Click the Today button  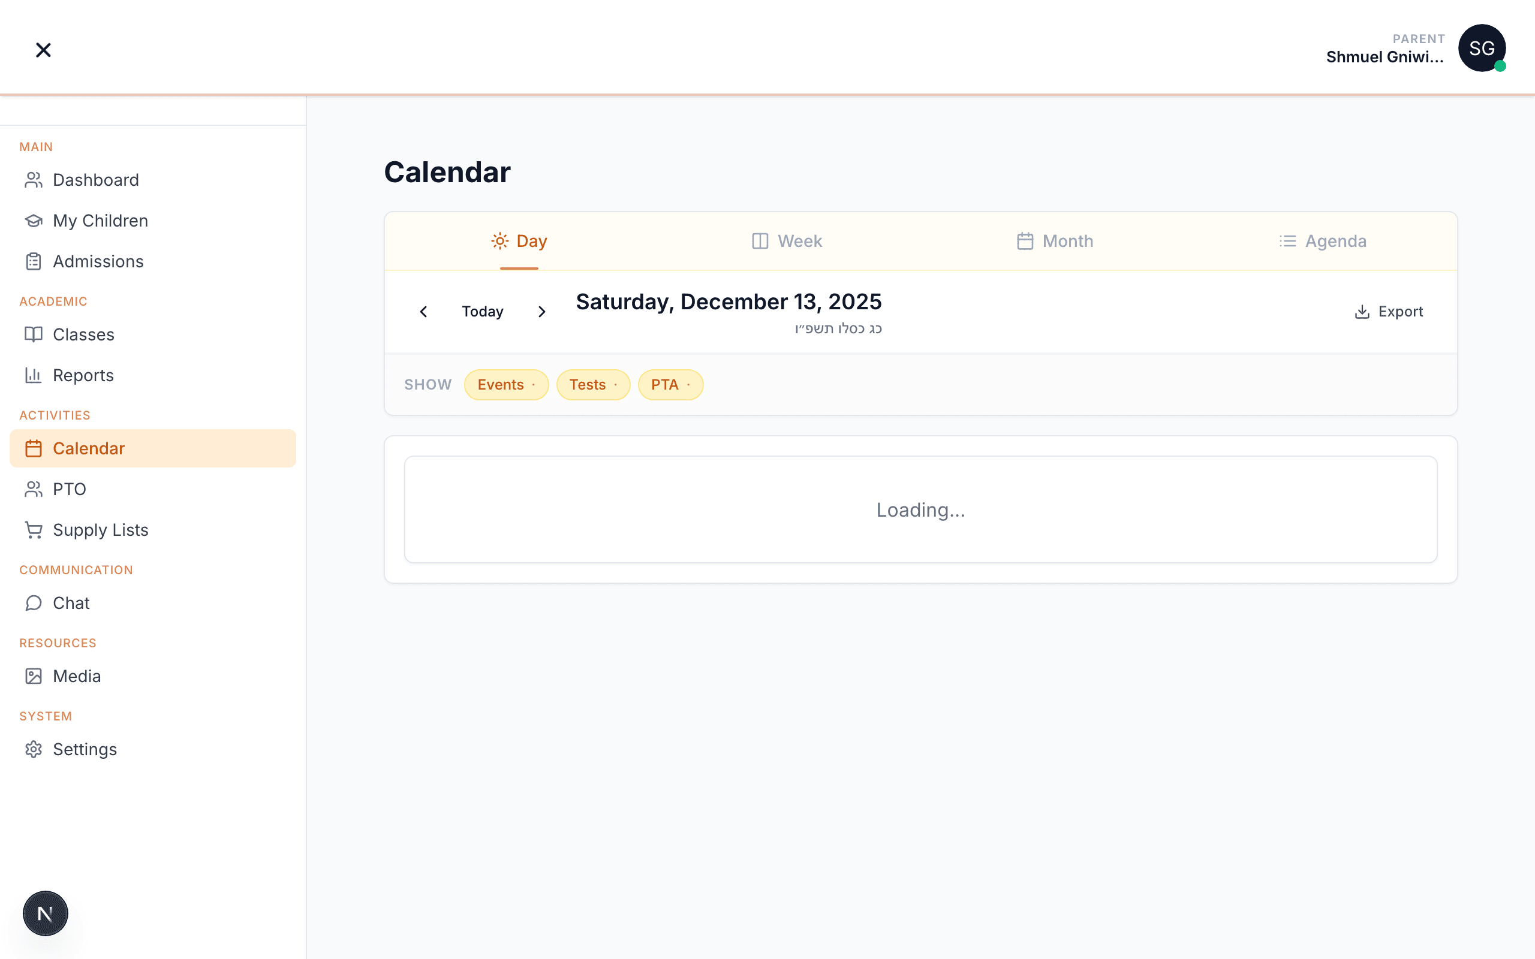pos(482,311)
